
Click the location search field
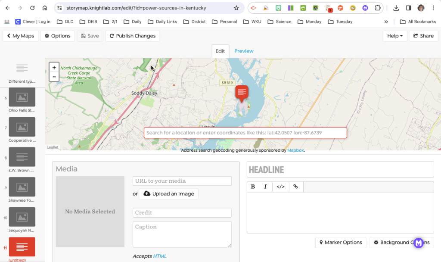click(x=245, y=133)
